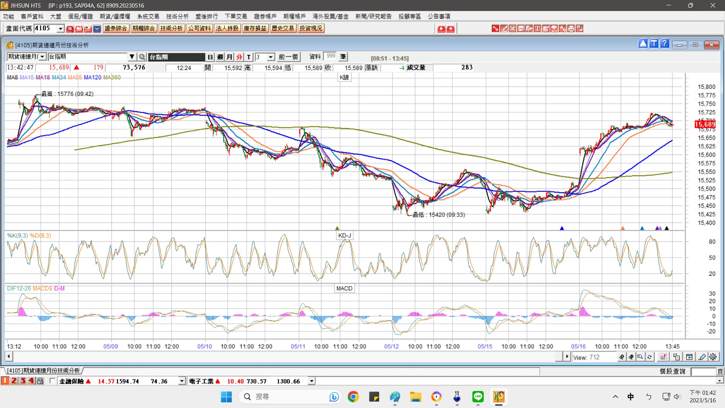Click the drawing pen tool icon
This screenshot has width=725, height=408.
click(x=702, y=357)
